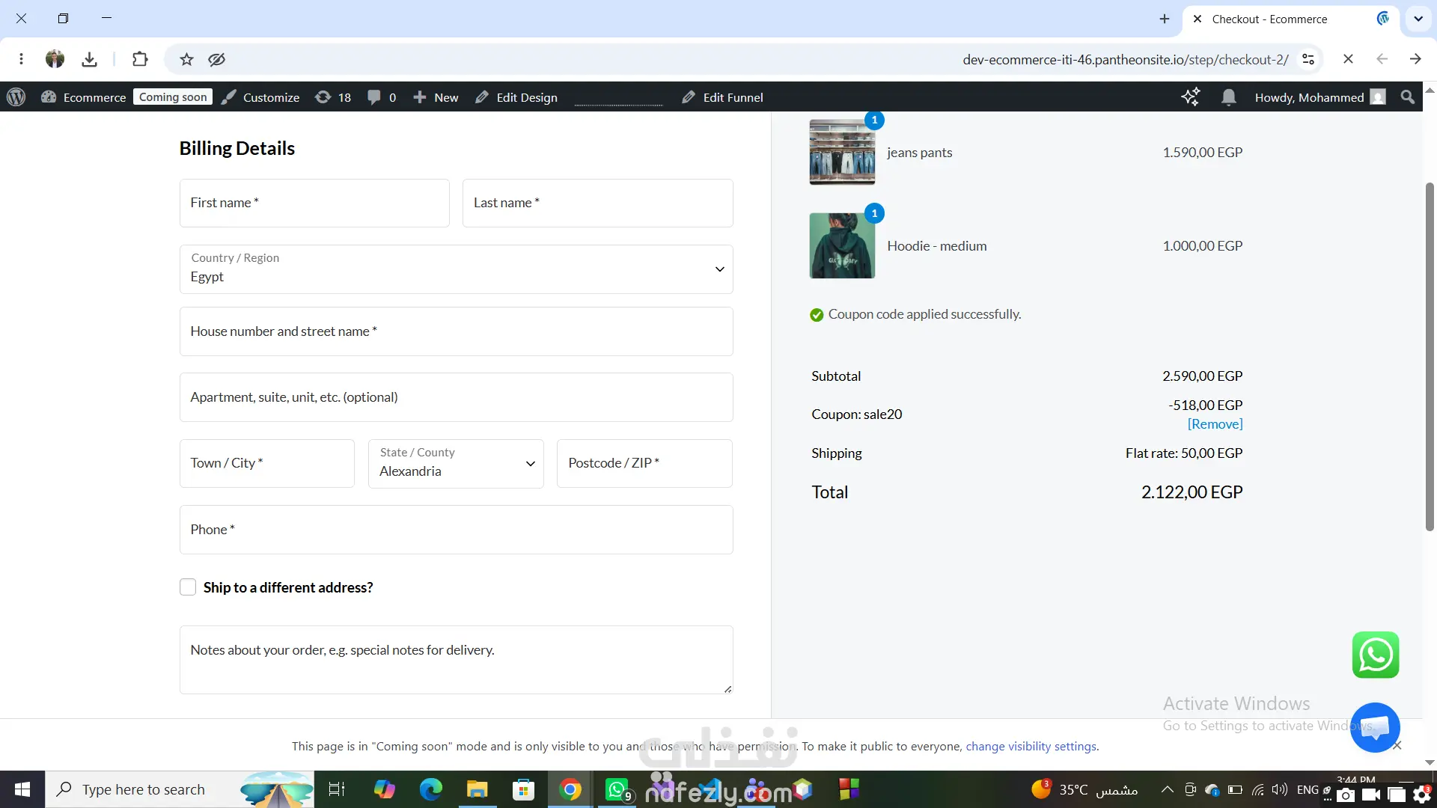Click Edit Design in the admin bar
The width and height of the screenshot is (1437, 808).
pos(516,97)
